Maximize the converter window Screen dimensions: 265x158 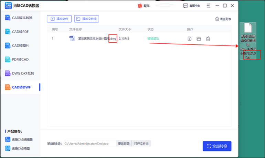click(x=225, y=6)
